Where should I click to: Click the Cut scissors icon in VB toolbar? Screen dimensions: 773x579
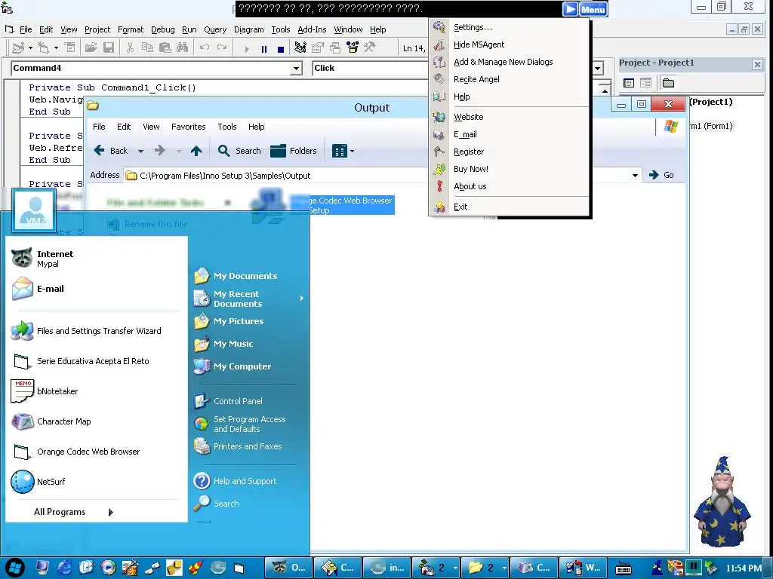pos(130,47)
